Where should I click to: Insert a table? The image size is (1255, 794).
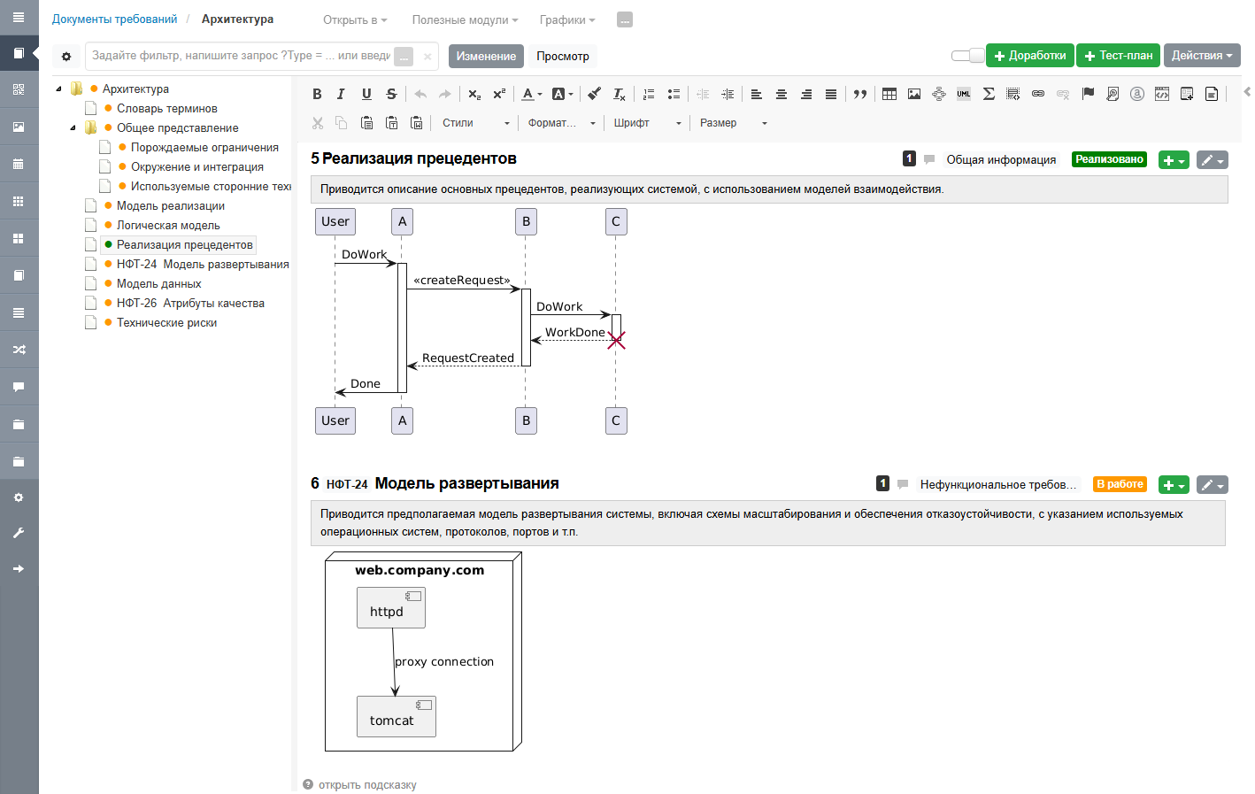[889, 94]
